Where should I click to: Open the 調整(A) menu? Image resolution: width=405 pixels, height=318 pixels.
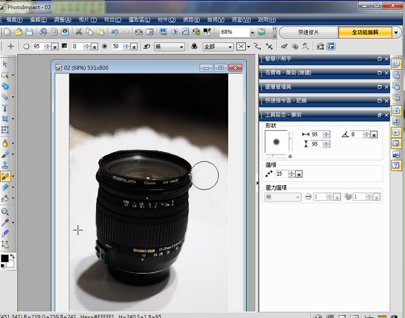pos(62,20)
